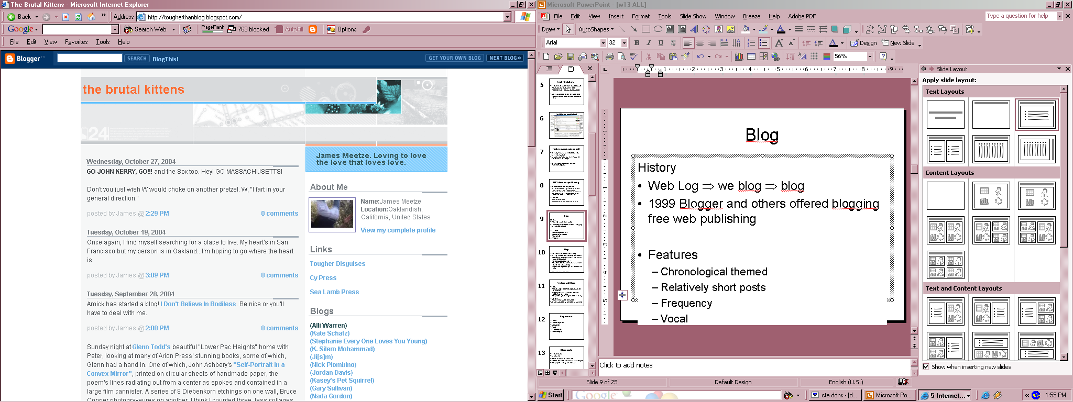Click the Spelling check icon
This screenshot has height=402, width=1073.
tap(634, 57)
